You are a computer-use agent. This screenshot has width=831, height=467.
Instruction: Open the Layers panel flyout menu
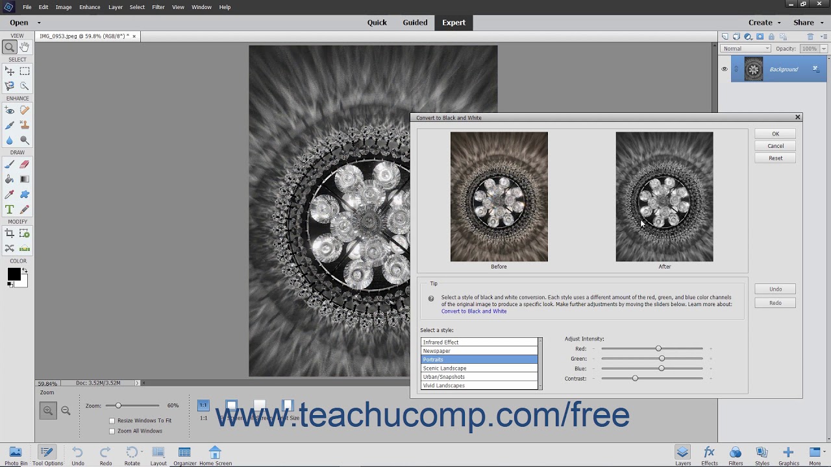click(825, 36)
